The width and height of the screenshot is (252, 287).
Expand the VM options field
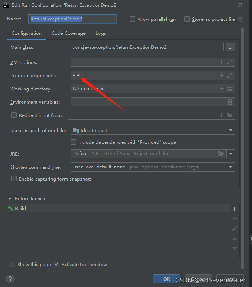230,62
